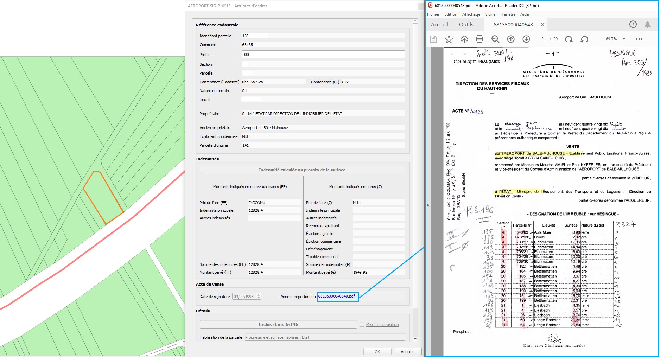Open the 68135000040548.pdf annex link

tap(337, 296)
